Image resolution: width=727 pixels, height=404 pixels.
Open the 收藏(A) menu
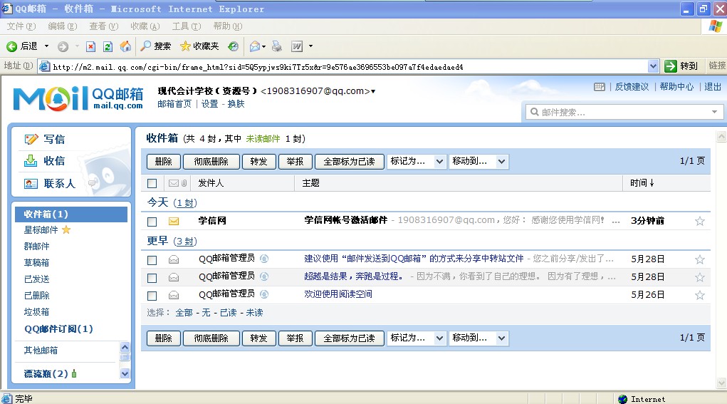(x=145, y=26)
